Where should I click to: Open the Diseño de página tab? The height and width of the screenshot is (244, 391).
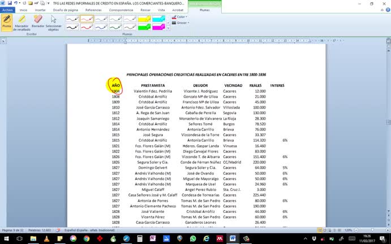click(65, 10)
